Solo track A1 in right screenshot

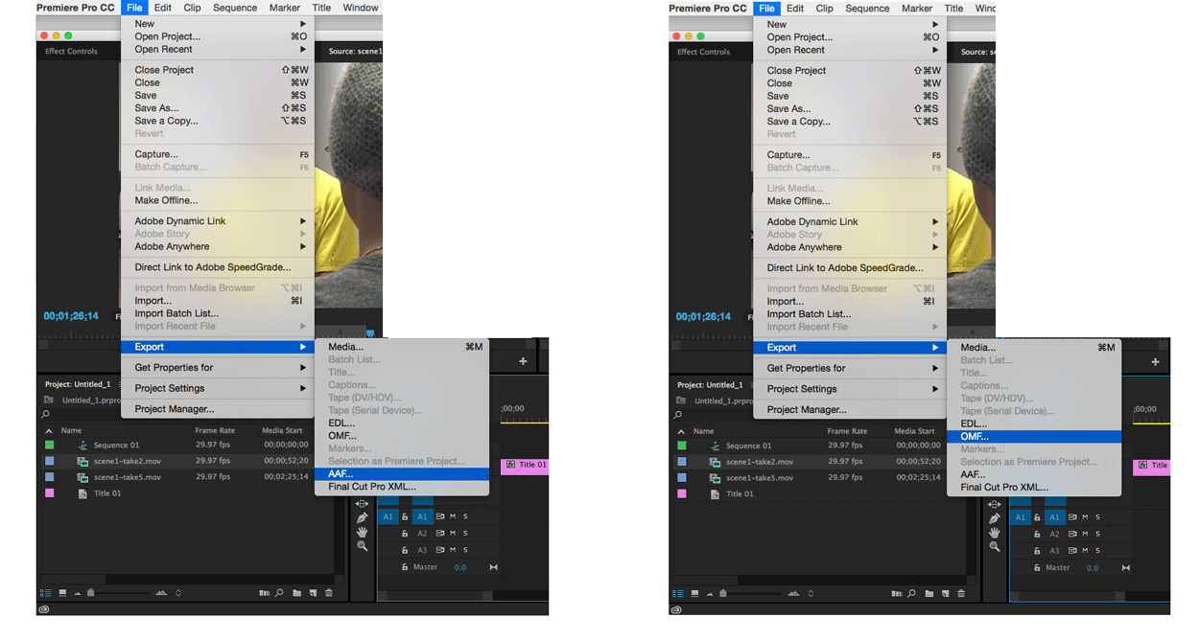1097,517
